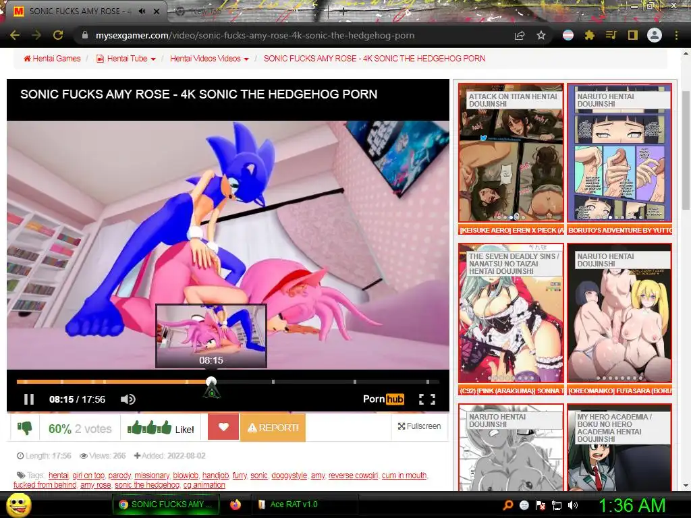Mute the video player volume
This screenshot has width=691, height=518.
tap(128, 399)
